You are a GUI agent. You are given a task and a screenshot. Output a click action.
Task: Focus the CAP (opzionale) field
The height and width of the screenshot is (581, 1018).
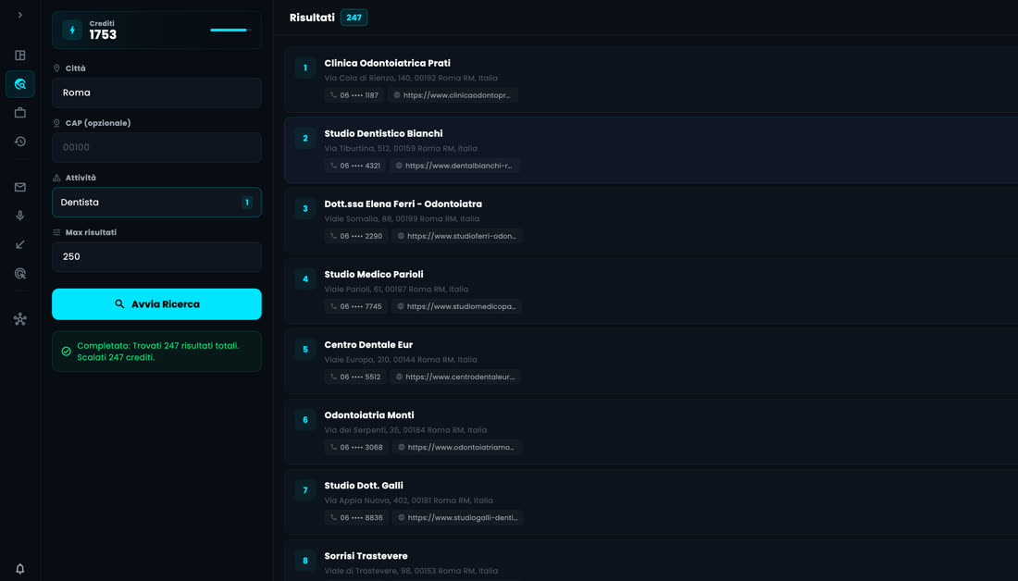pyautogui.click(x=156, y=147)
